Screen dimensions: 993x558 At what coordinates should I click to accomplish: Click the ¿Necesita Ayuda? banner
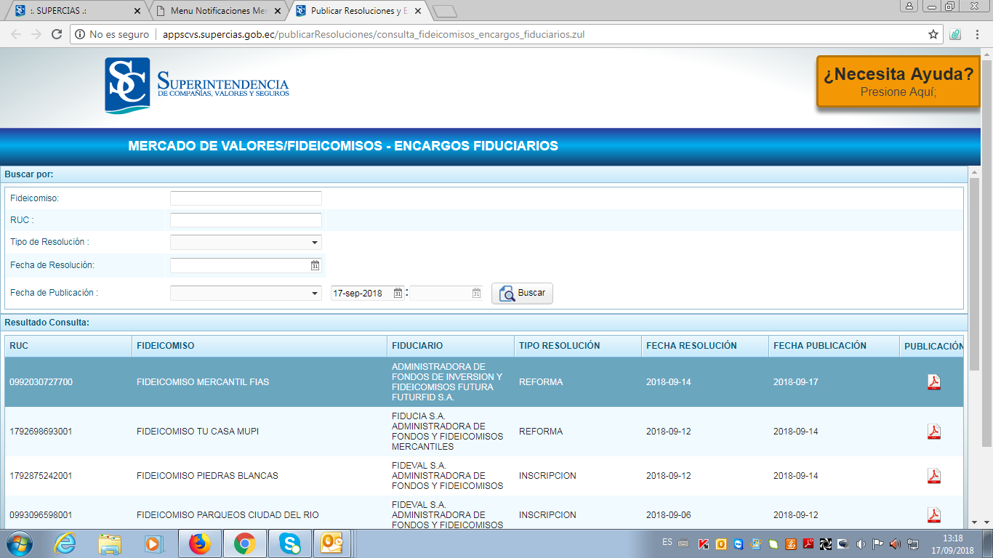[898, 81]
